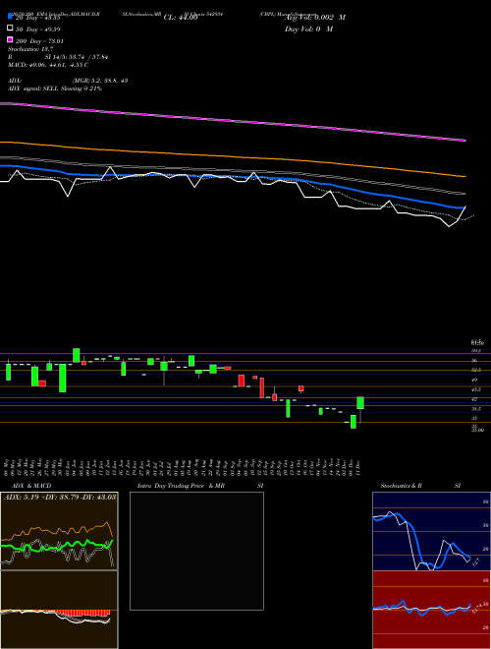Click the white 50 Day legend swatch
The height and width of the screenshot is (649, 491).
click(x=10, y=29)
